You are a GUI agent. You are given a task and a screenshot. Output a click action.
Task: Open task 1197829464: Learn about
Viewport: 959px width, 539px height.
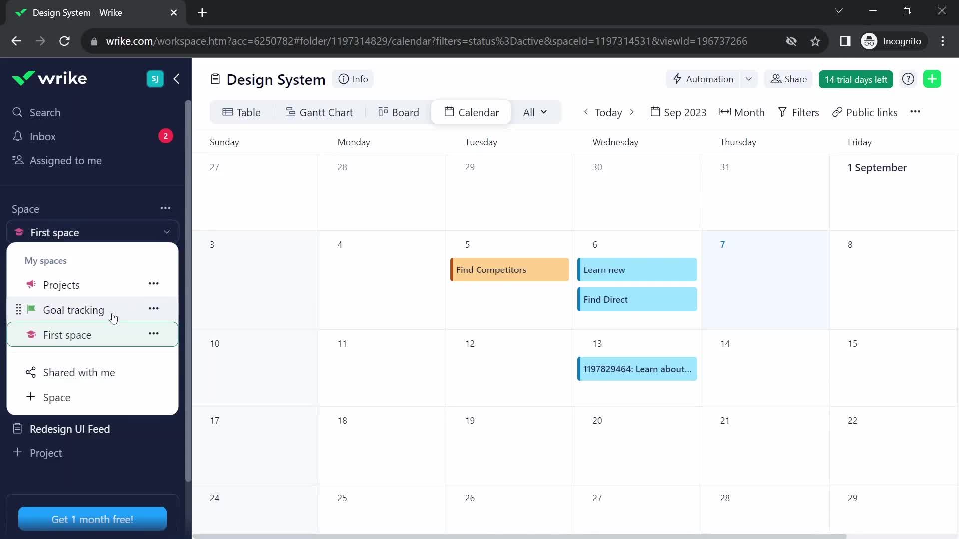click(x=637, y=369)
